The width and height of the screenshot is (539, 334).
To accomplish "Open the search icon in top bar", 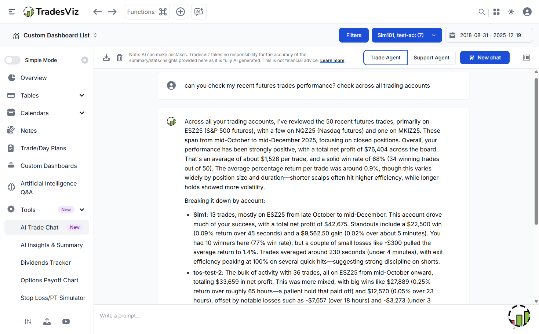I will [x=481, y=12].
